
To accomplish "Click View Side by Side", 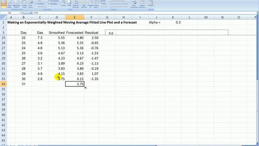I will click(x=118, y=1).
